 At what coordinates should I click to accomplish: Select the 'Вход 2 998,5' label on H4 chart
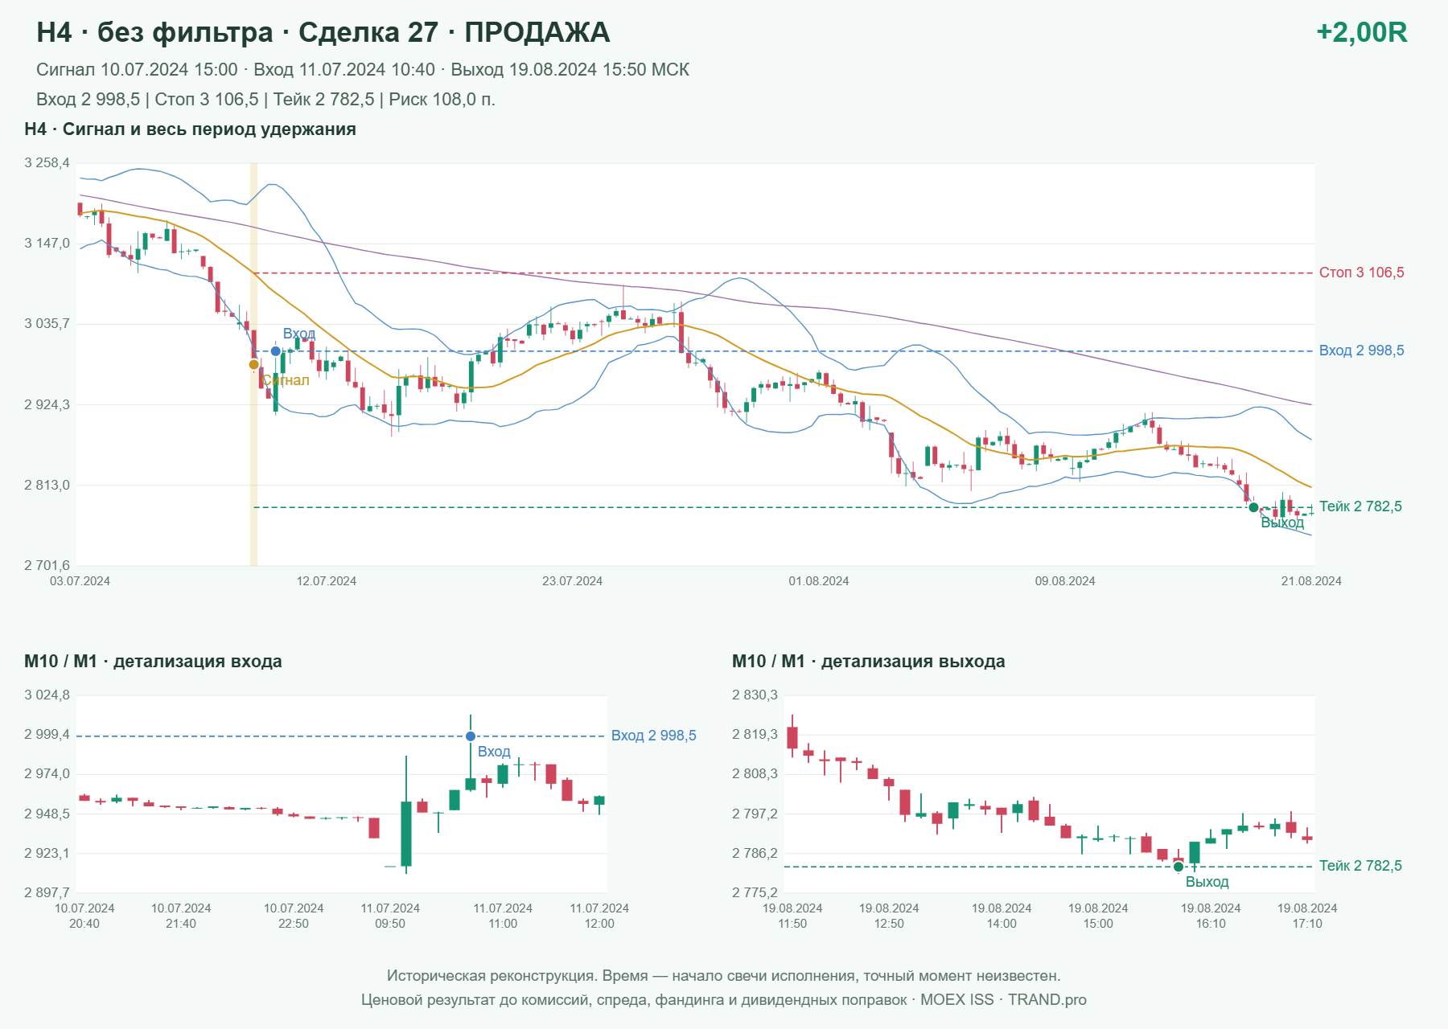click(1361, 351)
